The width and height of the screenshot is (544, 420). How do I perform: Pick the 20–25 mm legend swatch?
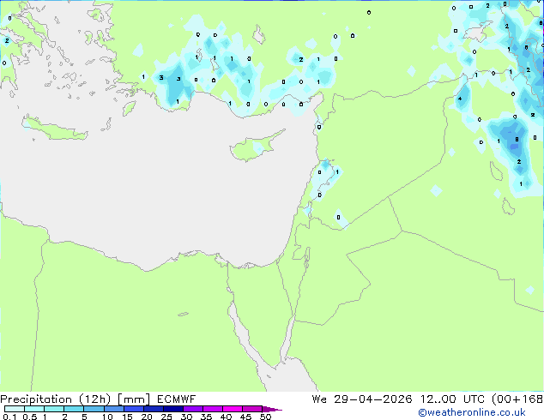point(154,409)
